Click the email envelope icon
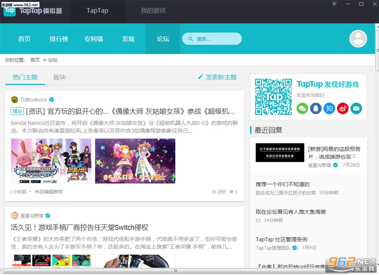Image resolution: width=379 pixels, height=275 pixels. tap(356, 108)
